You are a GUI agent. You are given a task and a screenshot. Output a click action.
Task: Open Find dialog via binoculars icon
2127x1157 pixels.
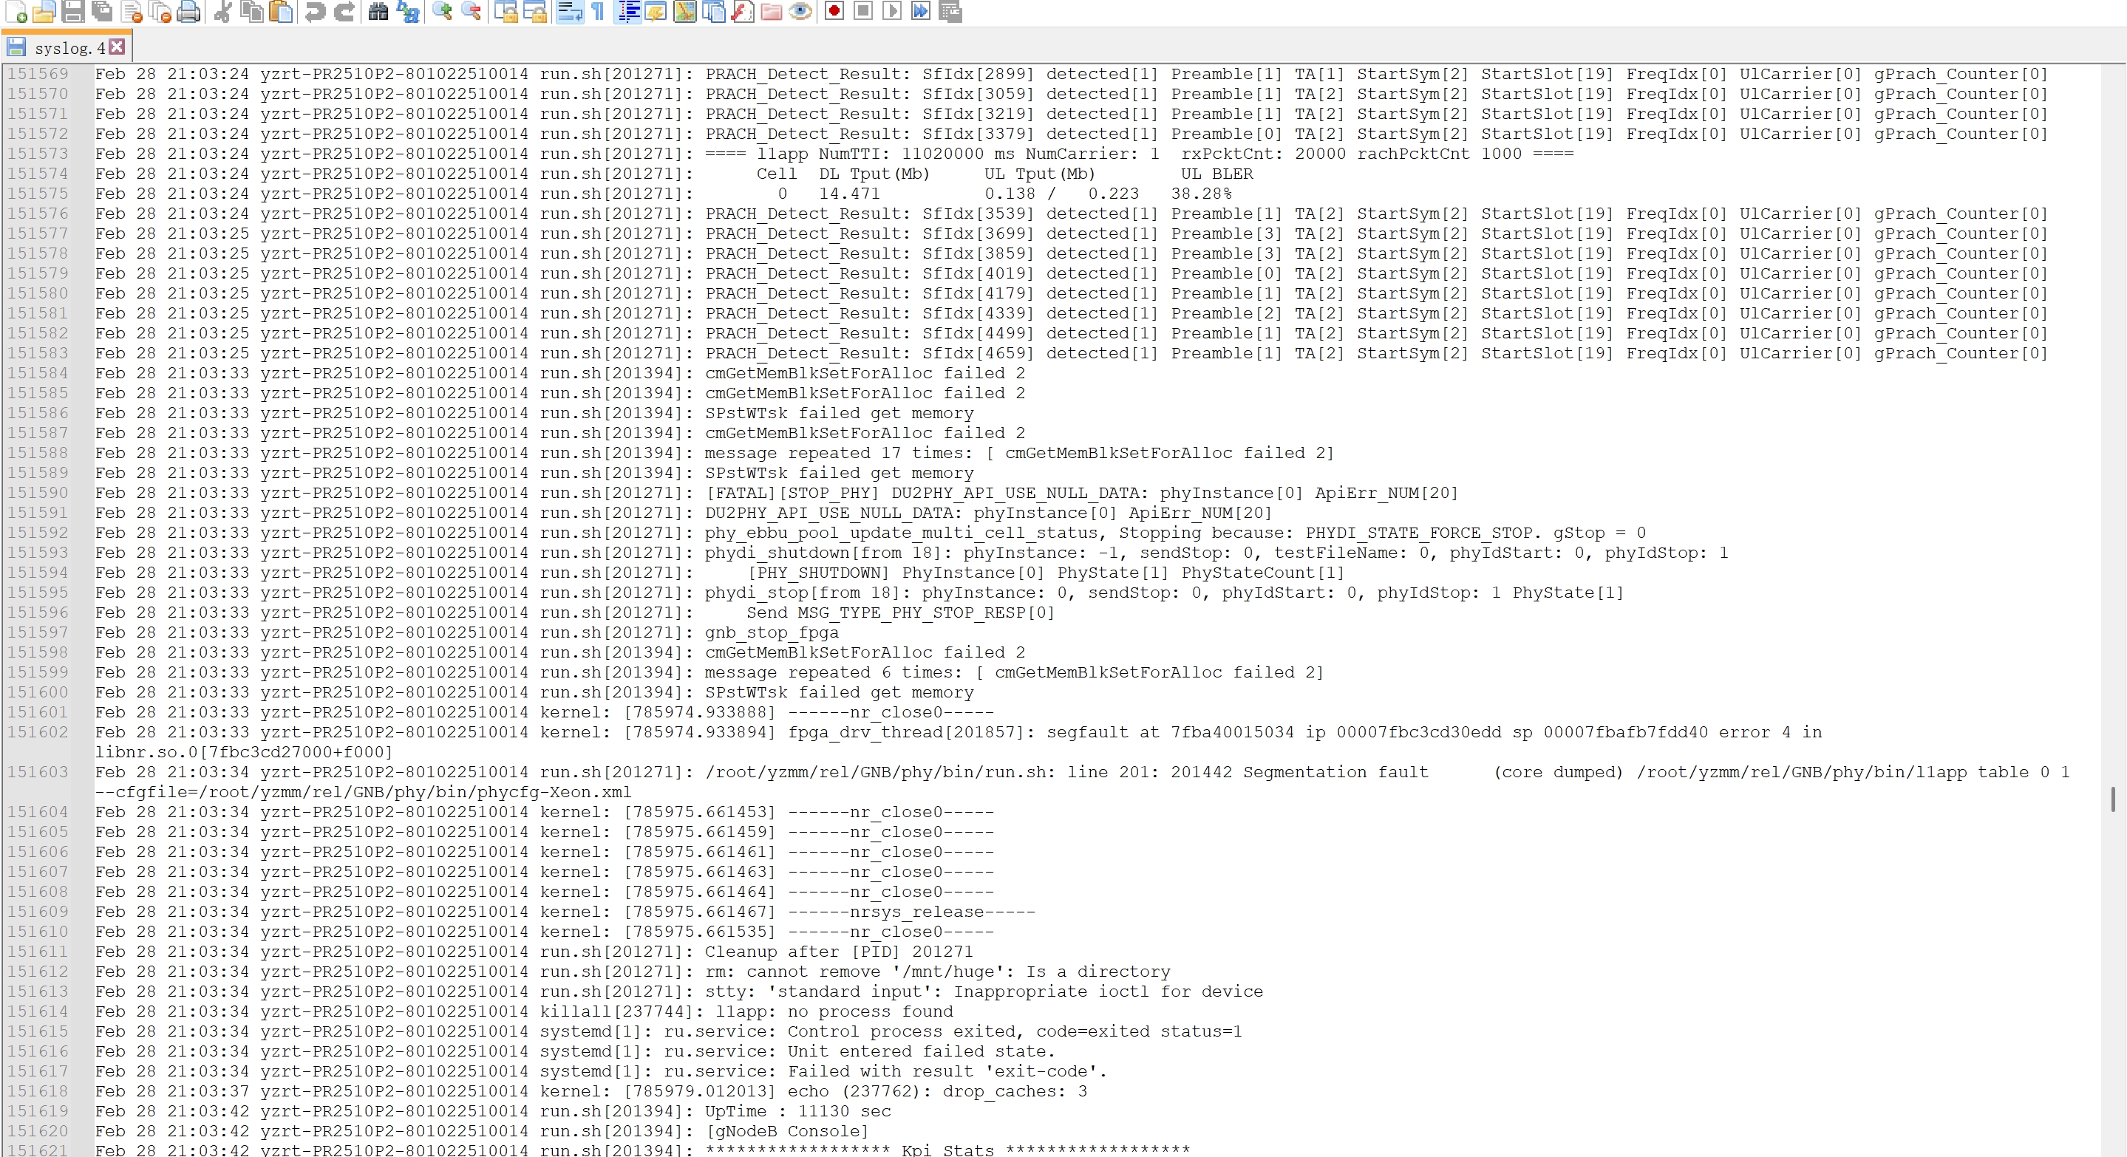[x=378, y=12]
